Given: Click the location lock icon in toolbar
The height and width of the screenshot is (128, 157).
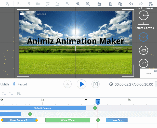Looking at the screenshot, I should (x=7, y=4).
